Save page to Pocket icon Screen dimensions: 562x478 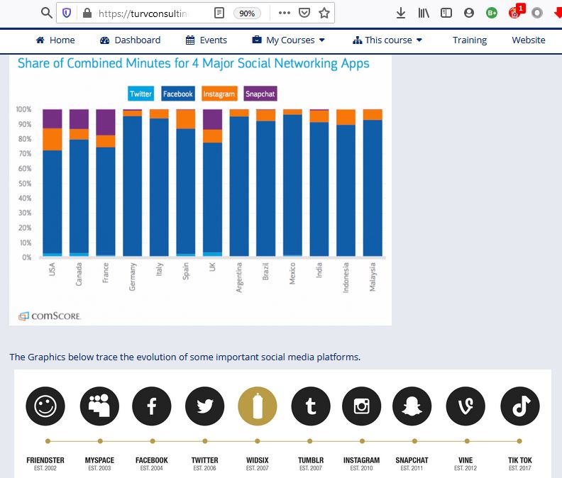(x=304, y=13)
